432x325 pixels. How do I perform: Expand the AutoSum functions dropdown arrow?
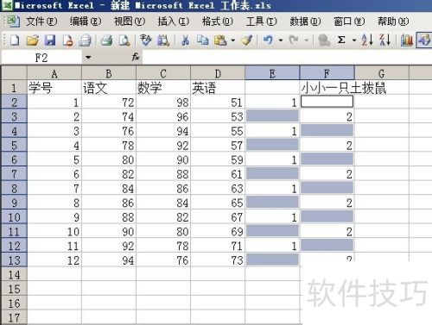click(354, 41)
